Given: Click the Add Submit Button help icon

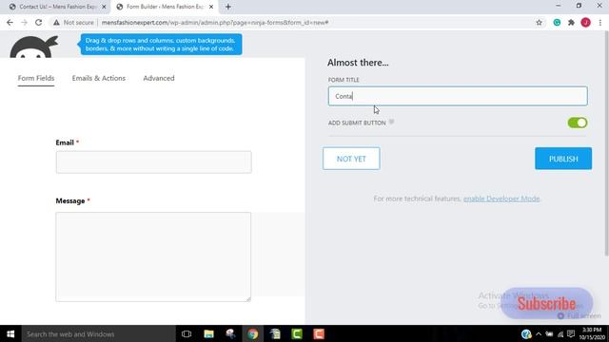Looking at the screenshot, I should (391, 123).
